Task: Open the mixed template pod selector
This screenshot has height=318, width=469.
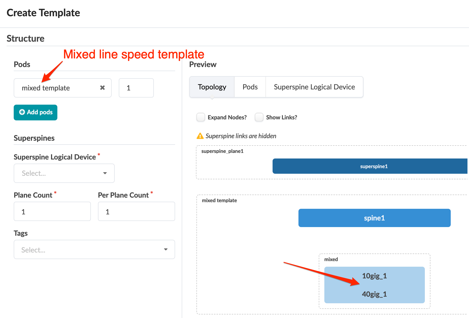Action: pos(58,88)
